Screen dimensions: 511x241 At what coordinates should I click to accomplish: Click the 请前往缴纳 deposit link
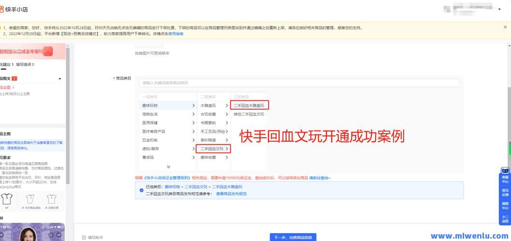coord(320,178)
